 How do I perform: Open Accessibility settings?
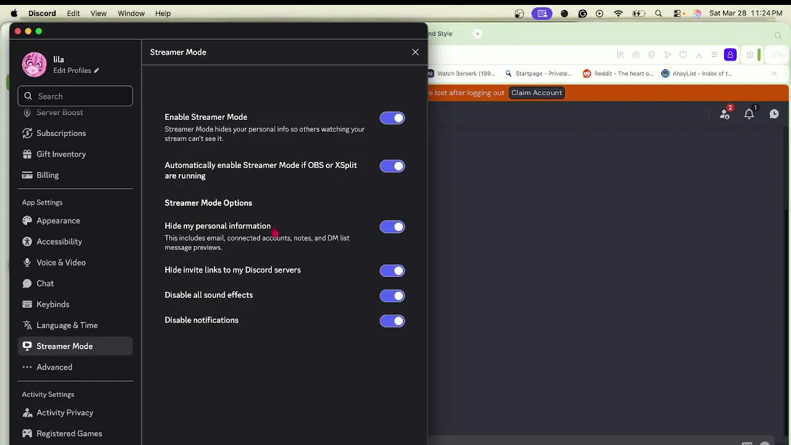pyautogui.click(x=75, y=242)
